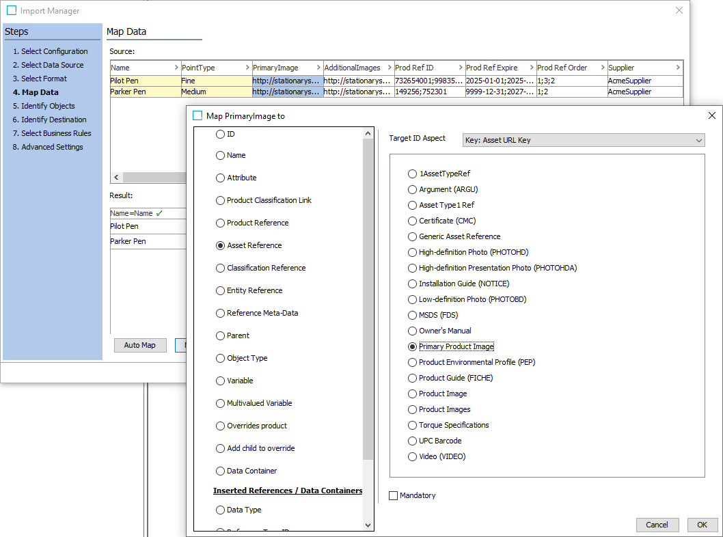Image resolution: width=723 pixels, height=537 pixels.
Task: Enable the Mandatory checkbox
Action: (x=393, y=495)
